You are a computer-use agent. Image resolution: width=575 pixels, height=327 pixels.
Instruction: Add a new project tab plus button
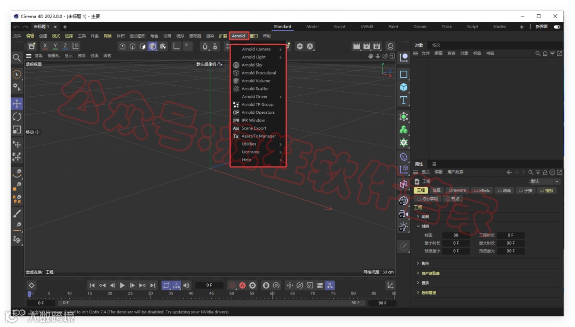(x=65, y=27)
